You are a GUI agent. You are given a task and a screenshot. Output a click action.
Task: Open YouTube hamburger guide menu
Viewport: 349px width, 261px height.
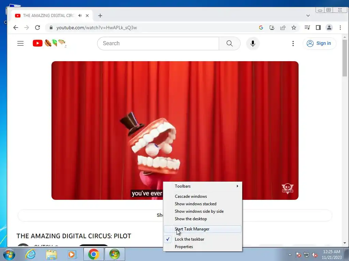coord(20,43)
